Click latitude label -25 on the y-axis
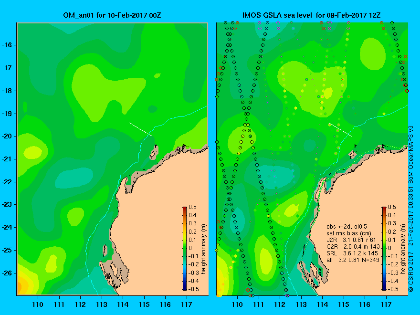Image resolution: width=420 pixels, height=315 pixels. (x=7, y=250)
